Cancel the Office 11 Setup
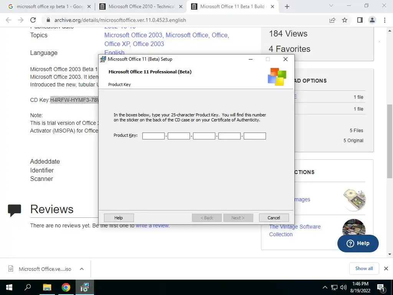Image resolution: width=393 pixels, height=295 pixels. (x=274, y=218)
